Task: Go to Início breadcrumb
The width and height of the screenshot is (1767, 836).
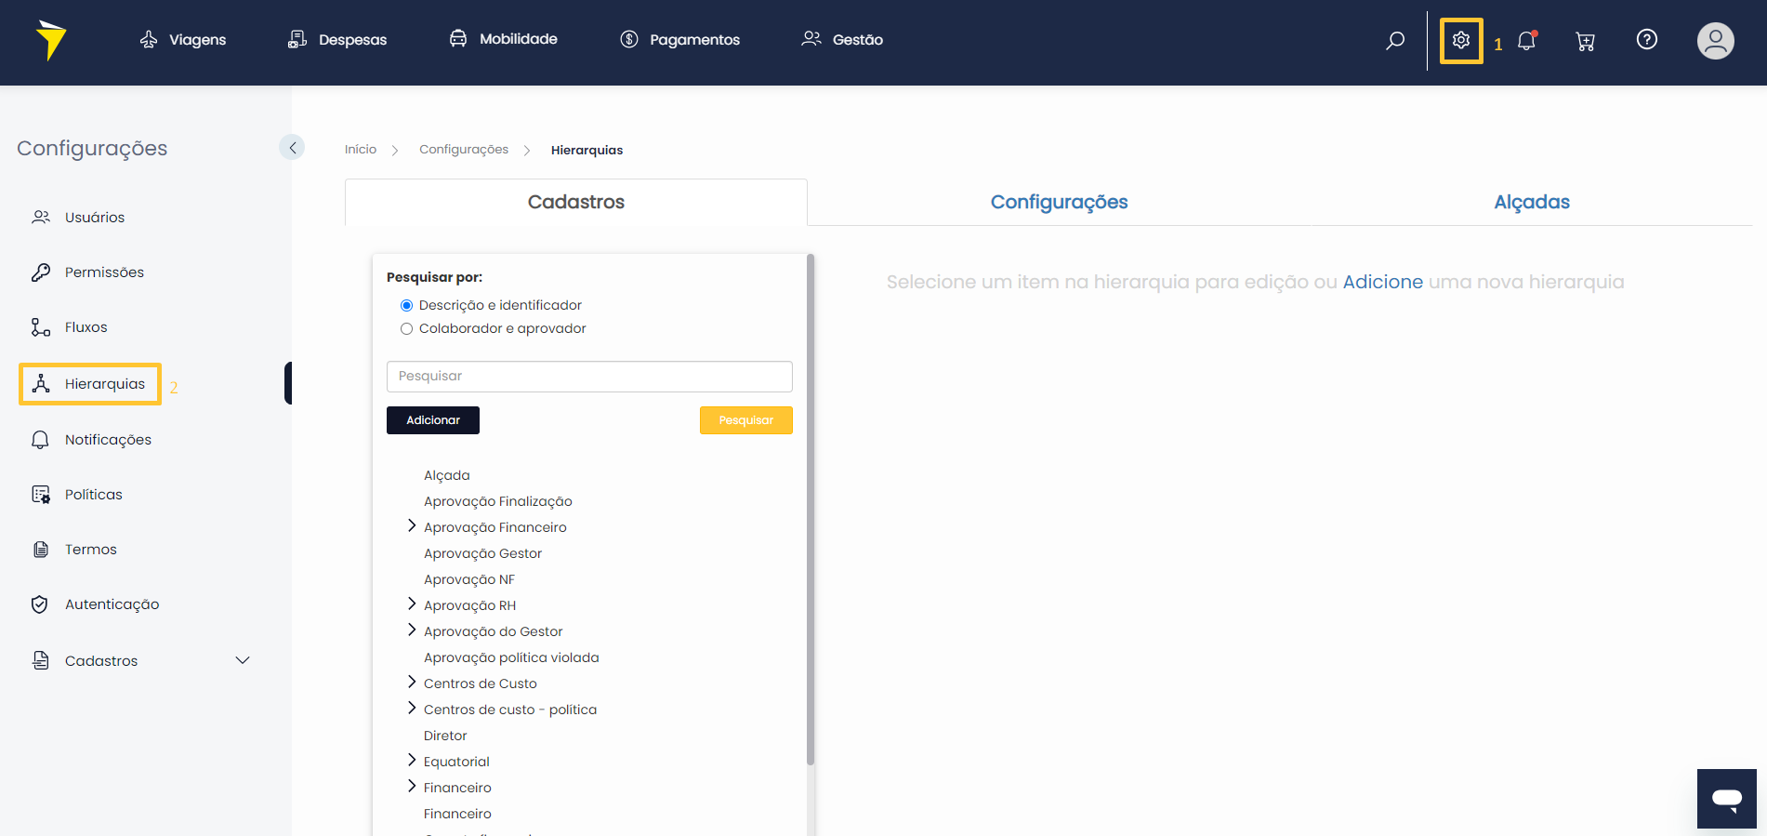Action: click(361, 150)
